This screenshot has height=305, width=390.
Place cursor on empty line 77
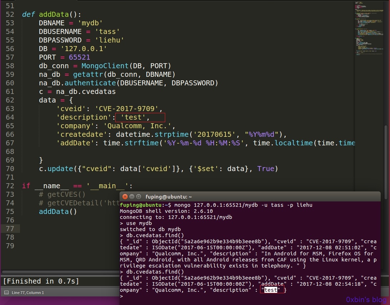click(x=187, y=229)
